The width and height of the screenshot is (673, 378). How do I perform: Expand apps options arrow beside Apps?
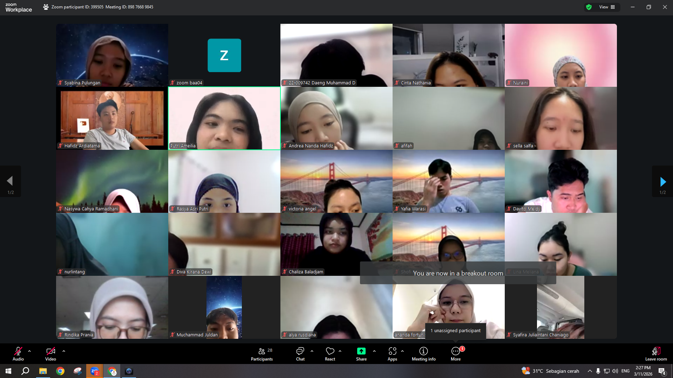(x=402, y=351)
